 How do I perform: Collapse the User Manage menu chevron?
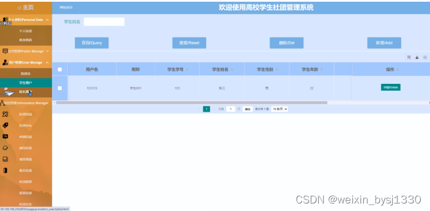[x=47, y=62]
